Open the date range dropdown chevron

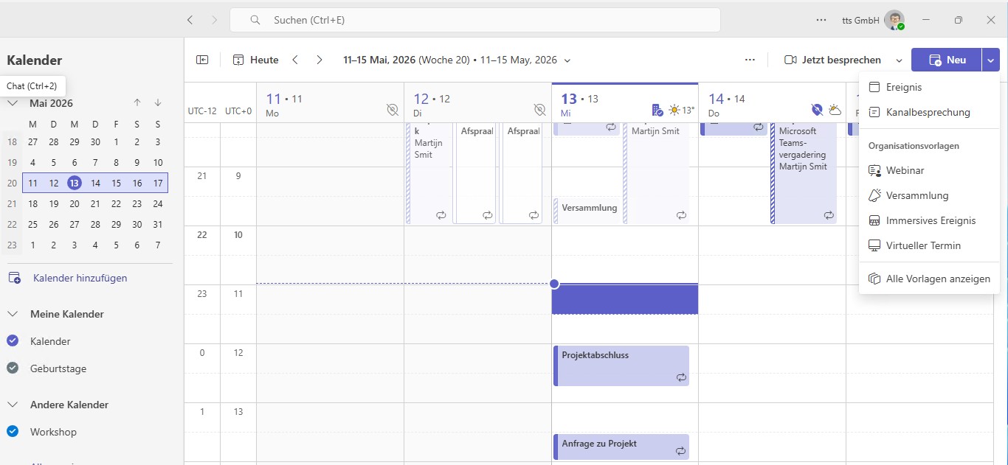(x=567, y=60)
